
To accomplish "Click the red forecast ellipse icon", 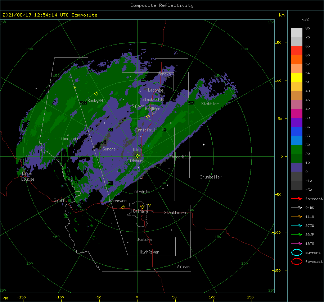I will (297, 261).
